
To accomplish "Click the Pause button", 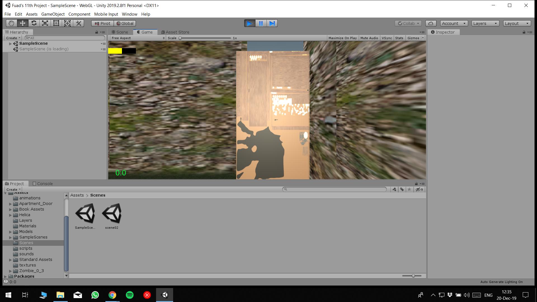I will tap(261, 23).
